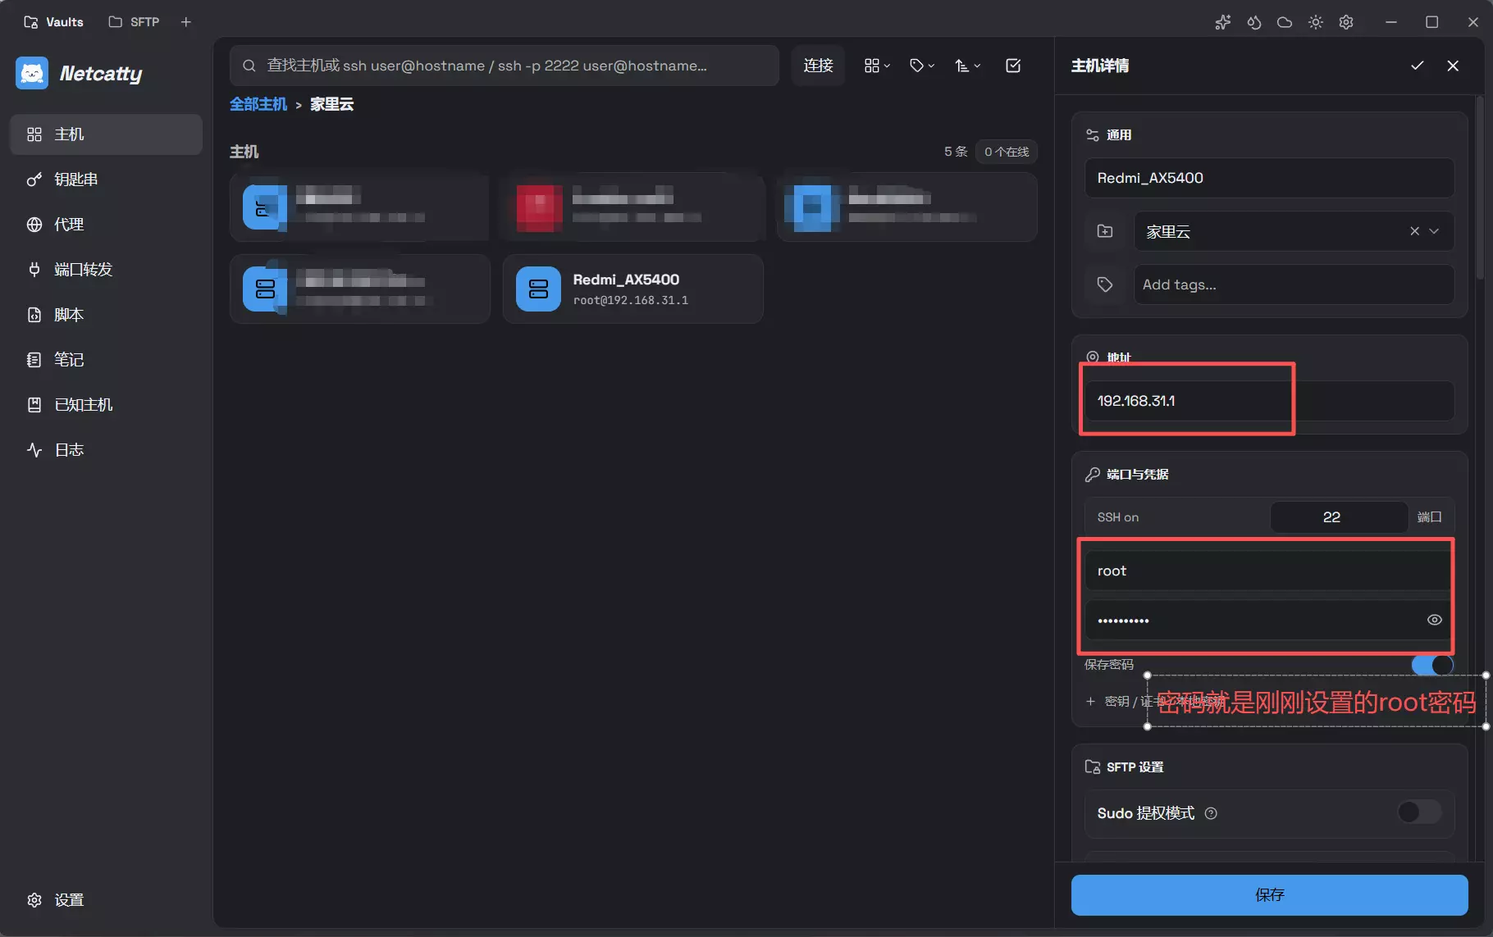This screenshot has width=1493, height=937.
Task: Turn off the 保存密码 switch
Action: pos(1431,664)
